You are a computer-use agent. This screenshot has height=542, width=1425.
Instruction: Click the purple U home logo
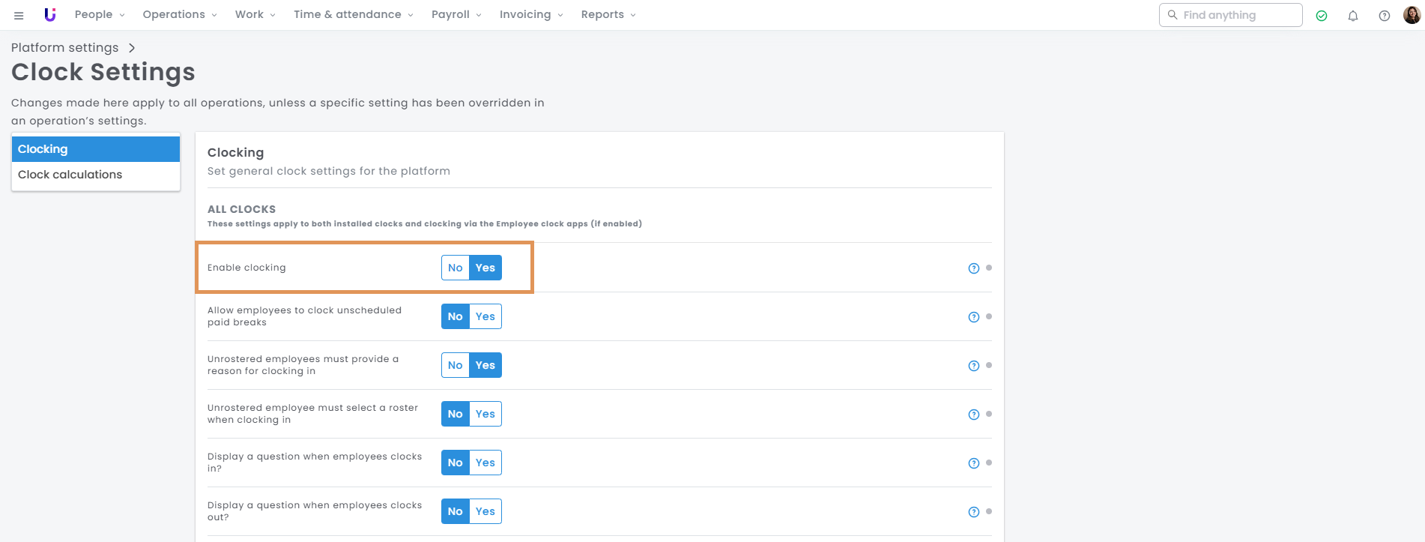click(x=50, y=15)
